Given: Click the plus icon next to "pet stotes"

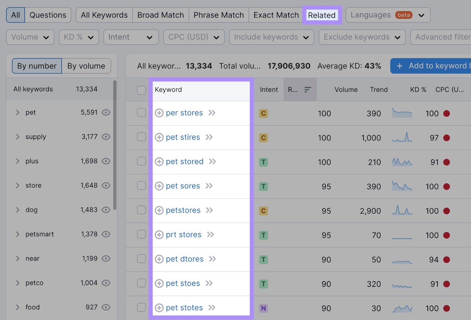Looking at the screenshot, I should point(160,308).
